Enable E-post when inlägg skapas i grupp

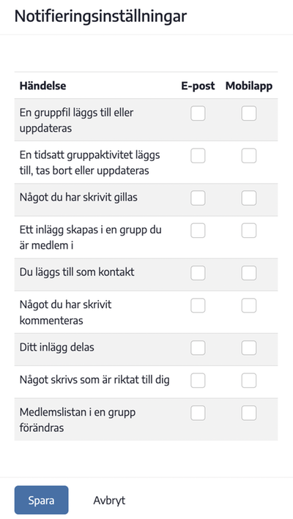pos(198,231)
